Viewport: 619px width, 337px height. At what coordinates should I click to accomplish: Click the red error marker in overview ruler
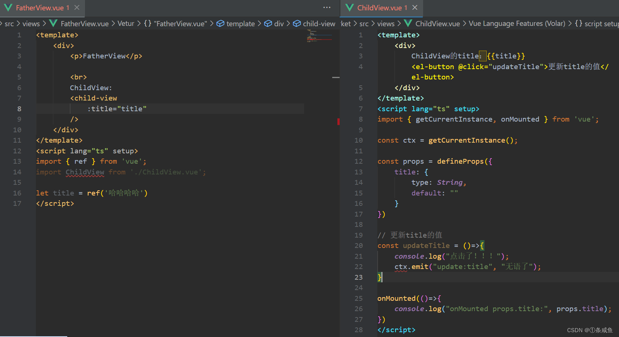(x=338, y=122)
